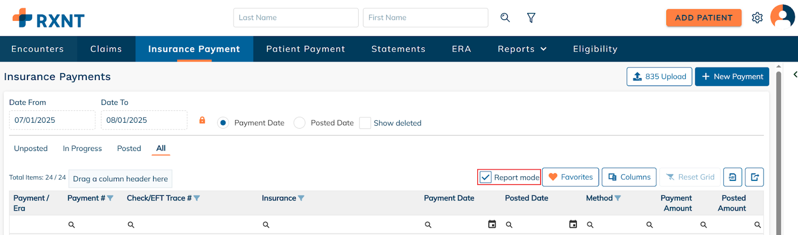This screenshot has width=798, height=235.
Task: Click the New Payment button
Action: pyautogui.click(x=732, y=77)
